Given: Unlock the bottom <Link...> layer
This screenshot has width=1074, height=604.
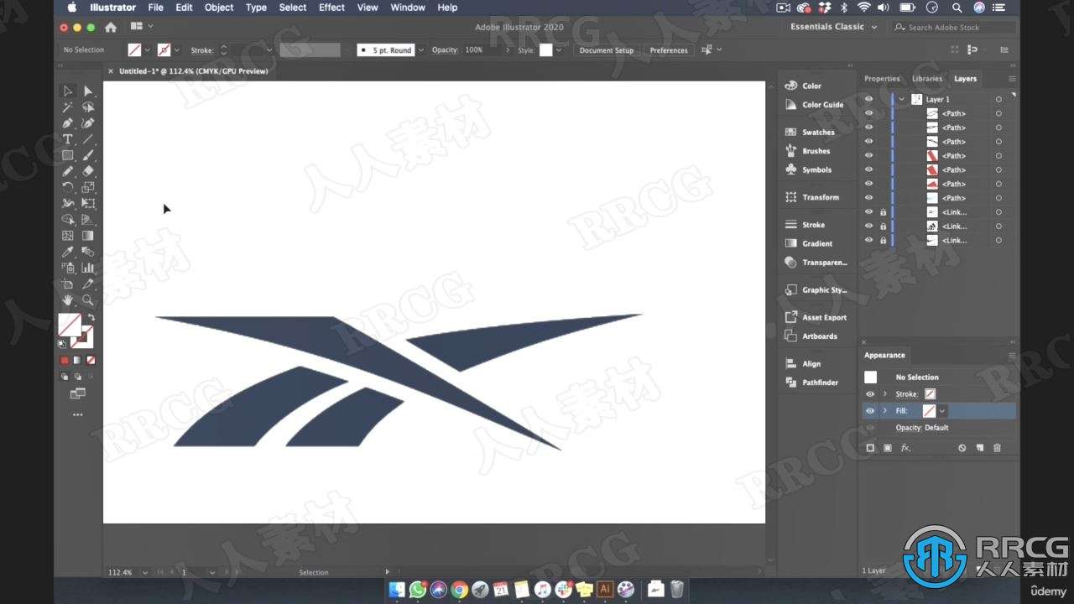Looking at the screenshot, I should point(883,241).
